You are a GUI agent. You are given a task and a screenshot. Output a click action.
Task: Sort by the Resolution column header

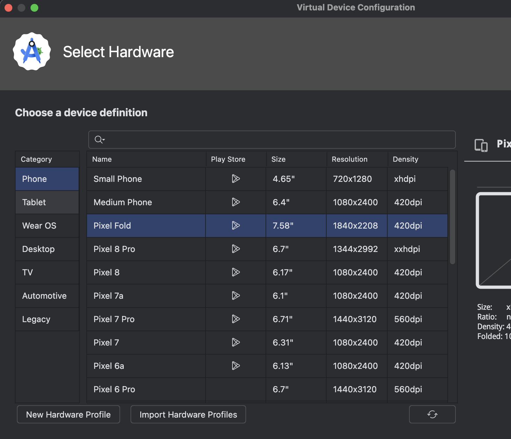click(x=357, y=159)
